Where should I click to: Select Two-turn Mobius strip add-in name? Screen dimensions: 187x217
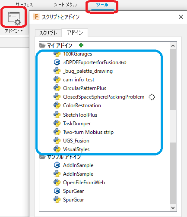[x=88, y=132]
